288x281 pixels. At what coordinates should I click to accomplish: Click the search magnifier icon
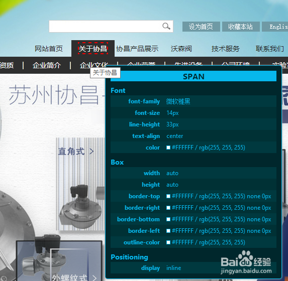pos(166,26)
